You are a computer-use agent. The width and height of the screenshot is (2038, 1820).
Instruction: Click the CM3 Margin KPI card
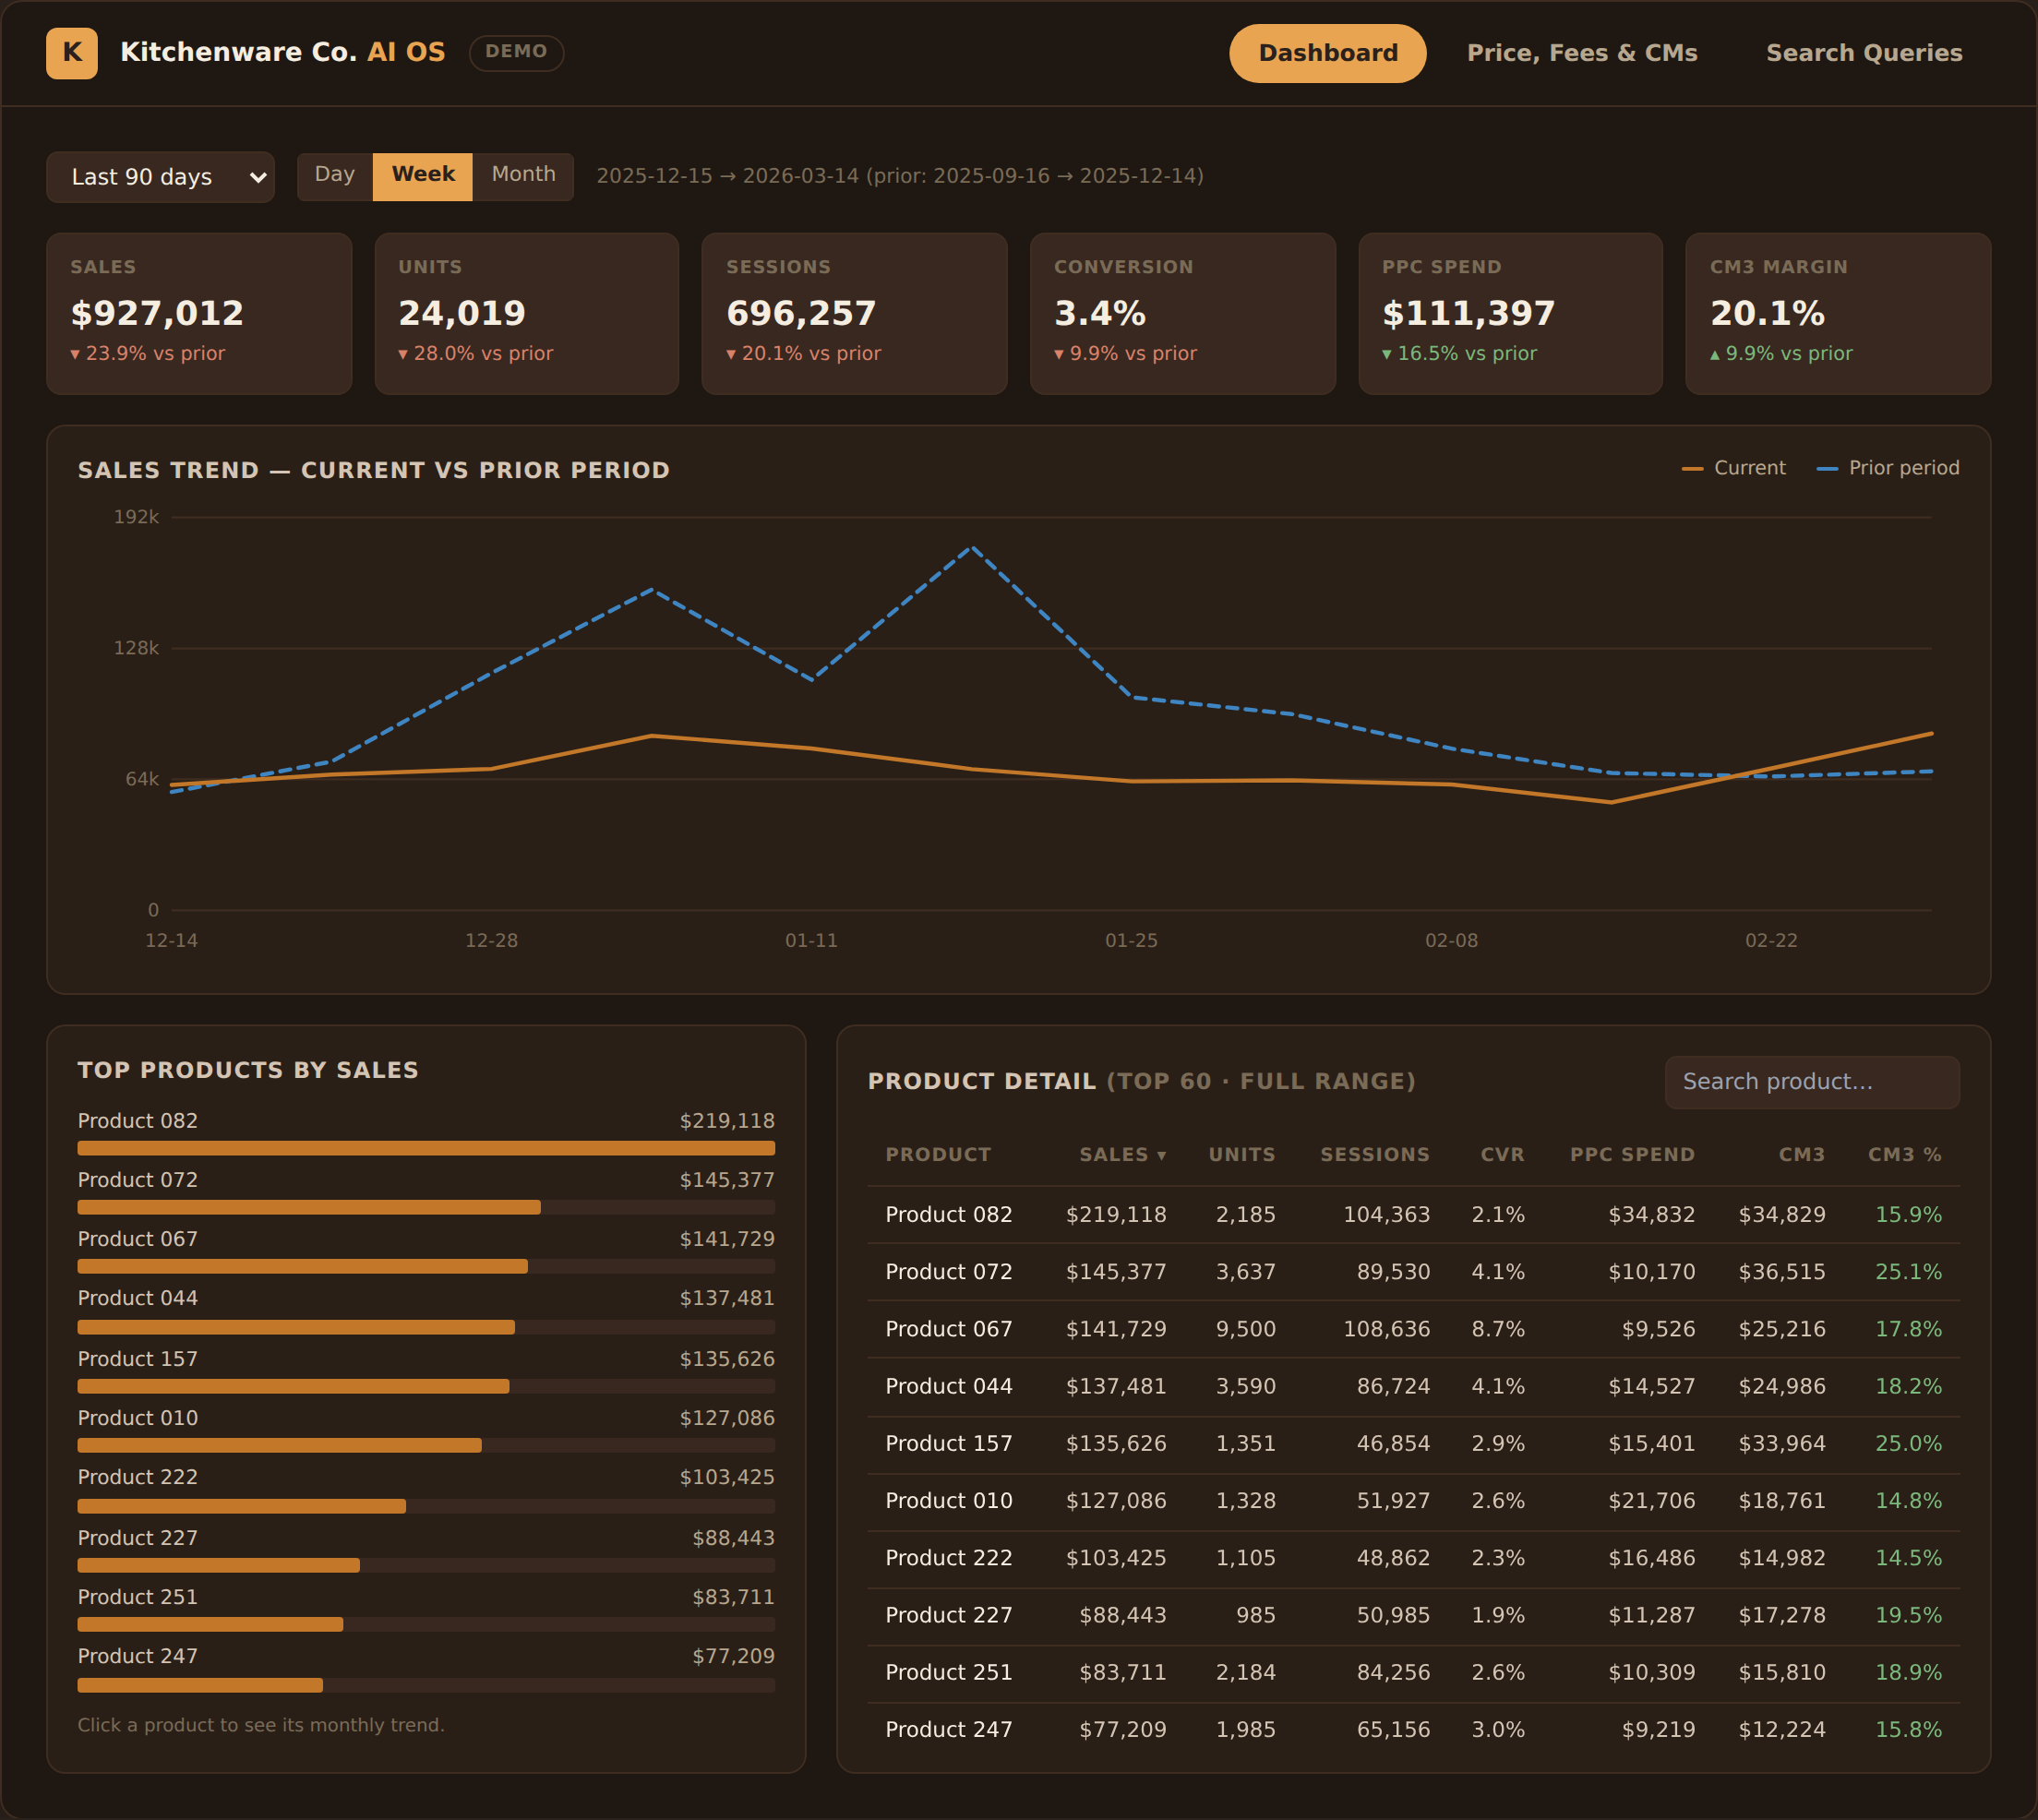tap(1839, 313)
